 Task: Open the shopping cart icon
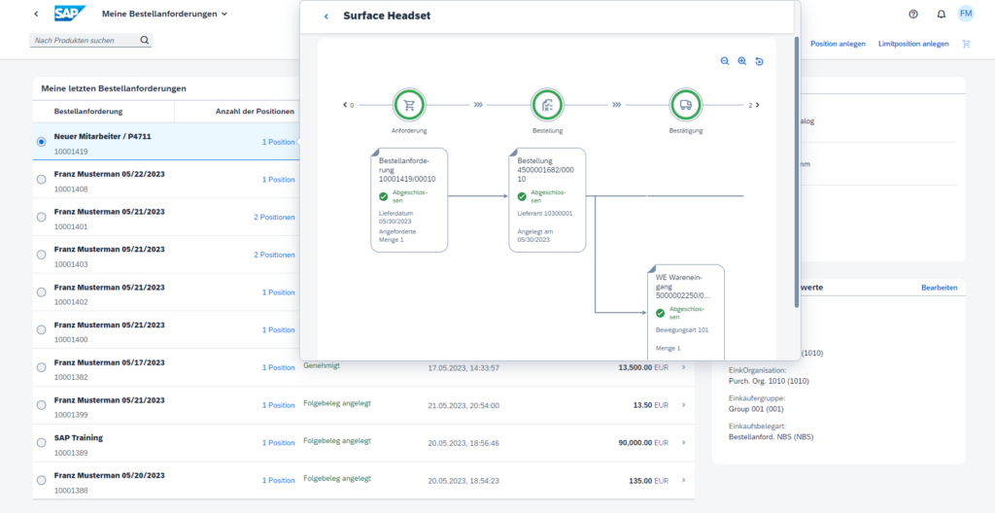point(966,44)
